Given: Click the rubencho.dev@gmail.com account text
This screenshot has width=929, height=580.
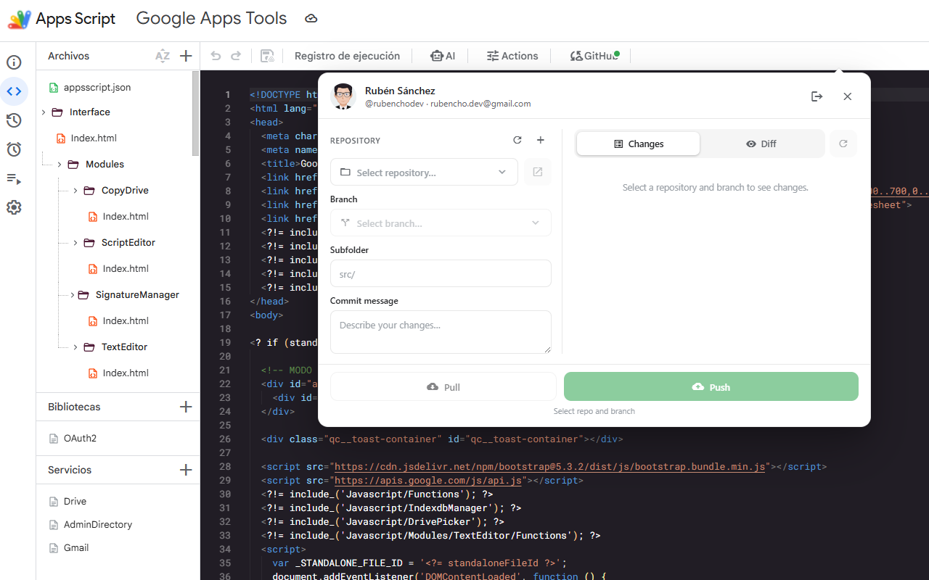Looking at the screenshot, I should tap(480, 104).
